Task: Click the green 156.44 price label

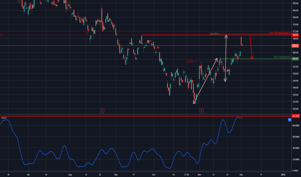Action: pos(295,59)
